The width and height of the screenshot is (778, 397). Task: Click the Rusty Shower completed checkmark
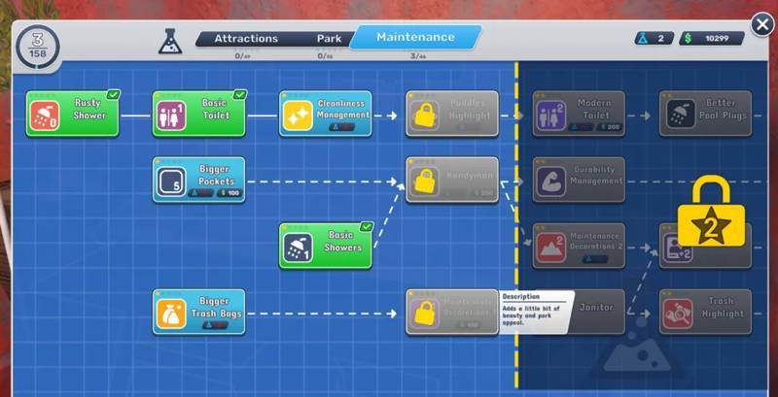(x=114, y=94)
